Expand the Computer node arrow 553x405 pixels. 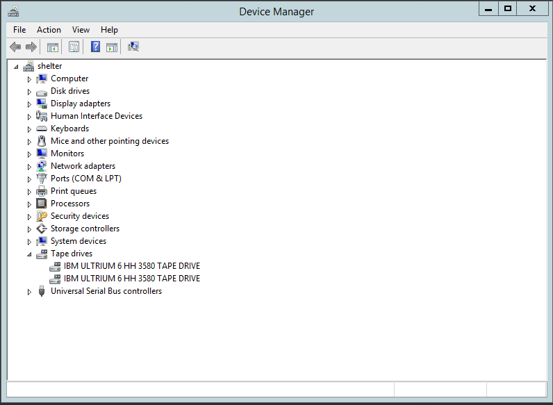click(x=29, y=79)
